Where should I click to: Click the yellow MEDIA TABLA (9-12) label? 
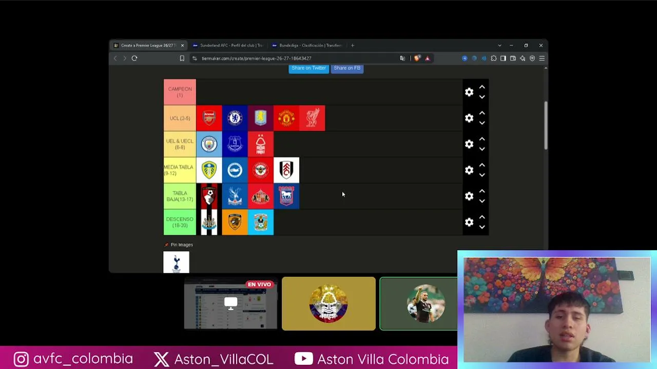pyautogui.click(x=180, y=170)
